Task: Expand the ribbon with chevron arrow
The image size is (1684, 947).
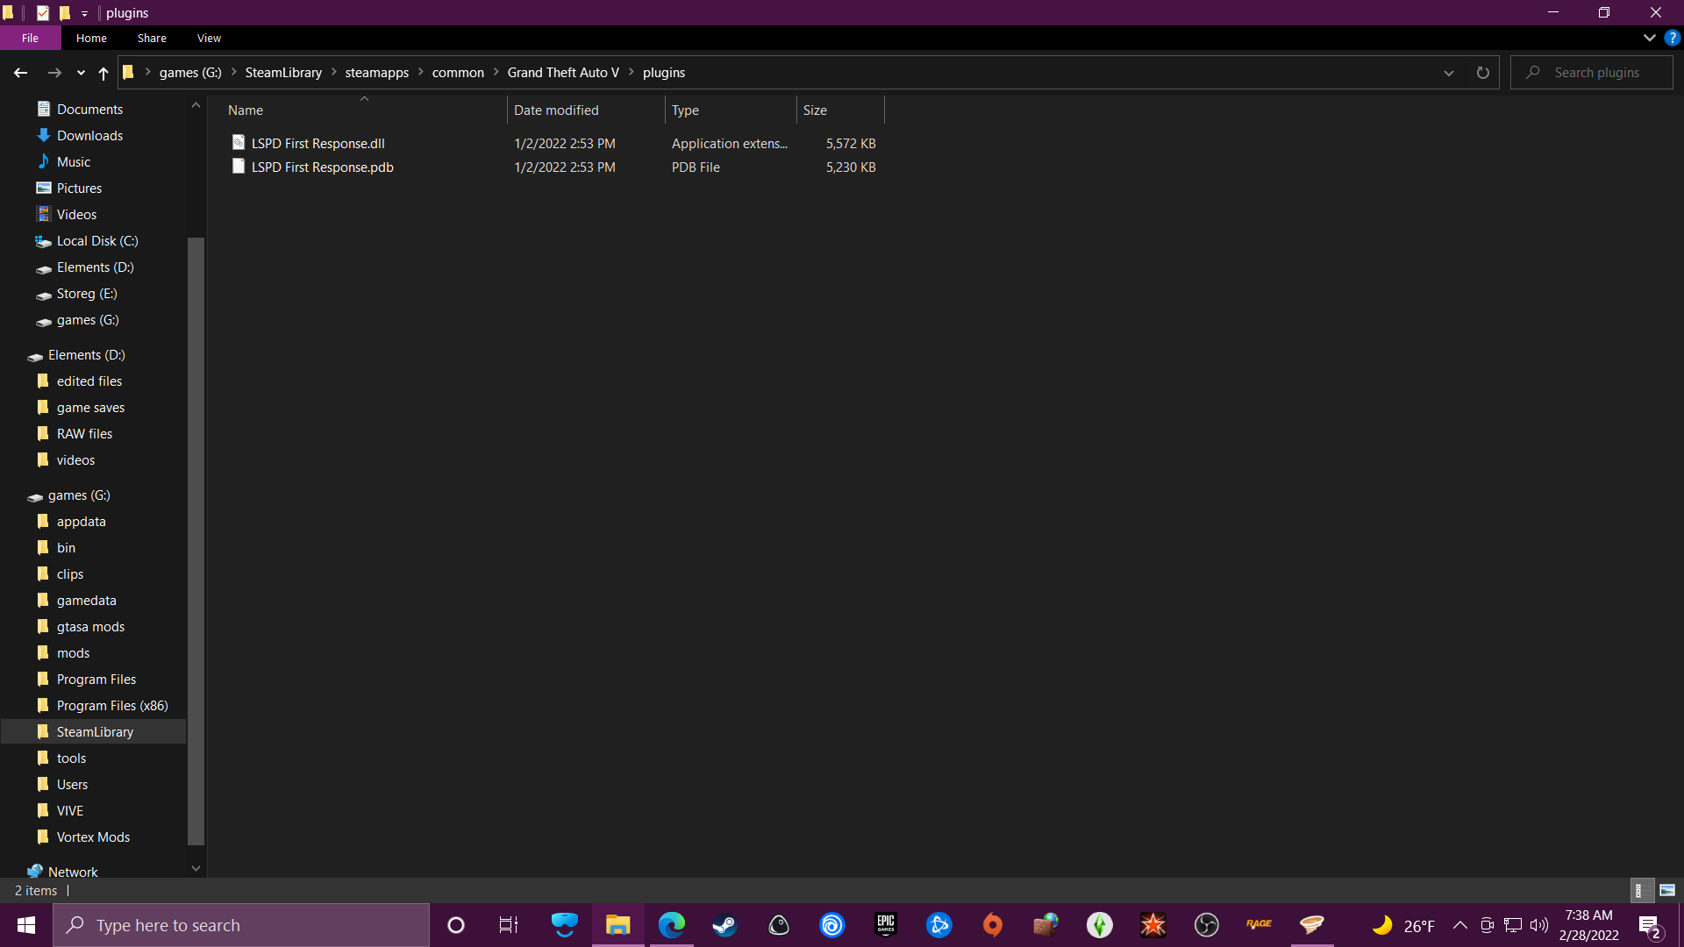Action: (x=1649, y=38)
